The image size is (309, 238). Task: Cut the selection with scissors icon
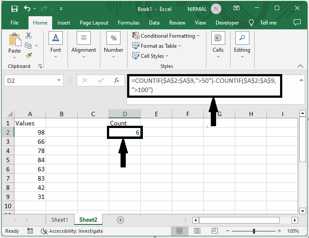[28, 36]
